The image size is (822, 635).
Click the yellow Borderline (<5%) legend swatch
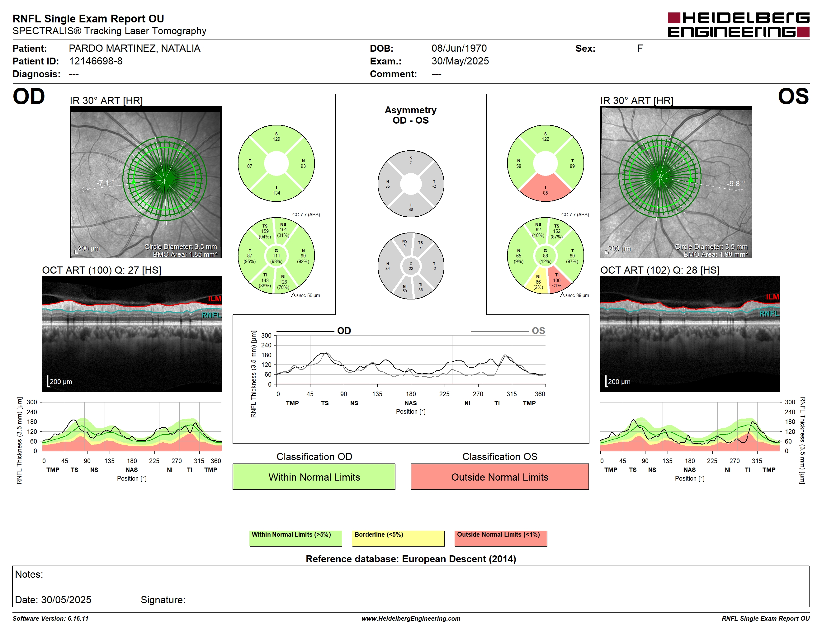pyautogui.click(x=398, y=538)
